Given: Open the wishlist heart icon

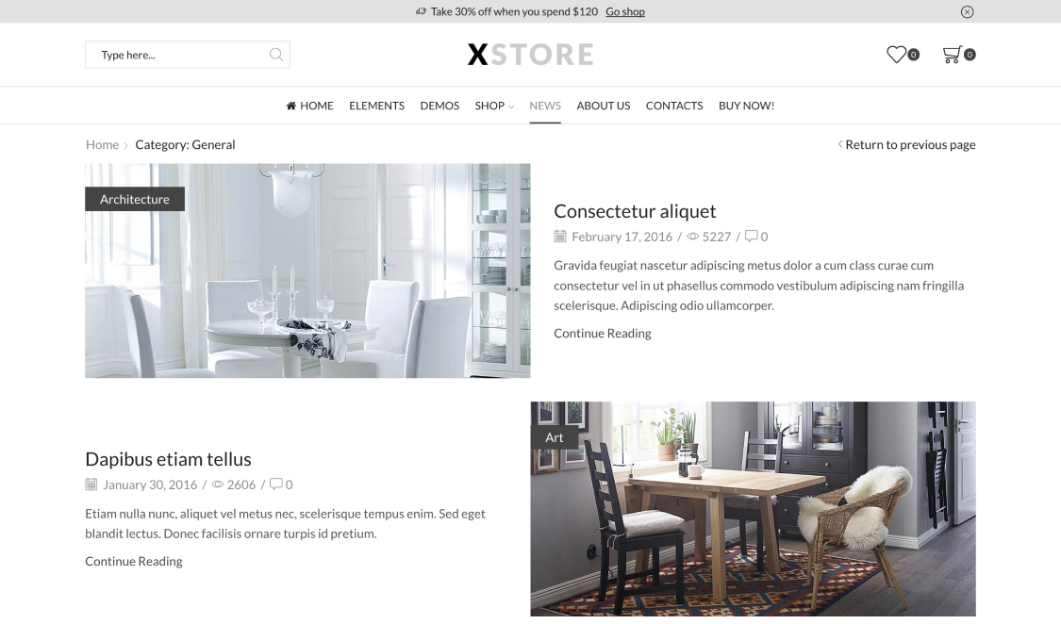Looking at the screenshot, I should click(x=896, y=54).
